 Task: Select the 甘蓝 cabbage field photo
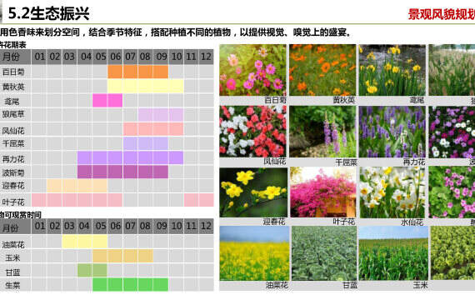(324, 253)
